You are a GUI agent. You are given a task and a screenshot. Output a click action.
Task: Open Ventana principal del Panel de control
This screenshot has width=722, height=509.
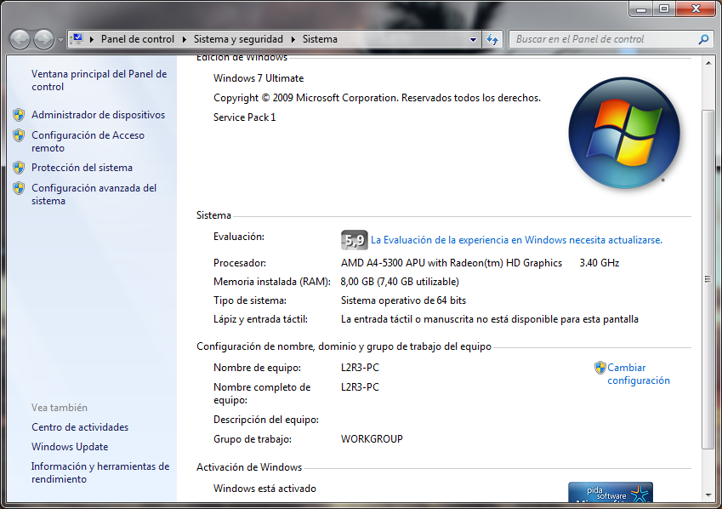coord(99,80)
